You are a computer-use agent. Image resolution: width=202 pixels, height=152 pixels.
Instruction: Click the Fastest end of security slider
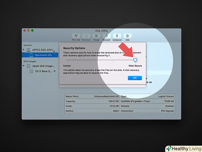coord(68,60)
